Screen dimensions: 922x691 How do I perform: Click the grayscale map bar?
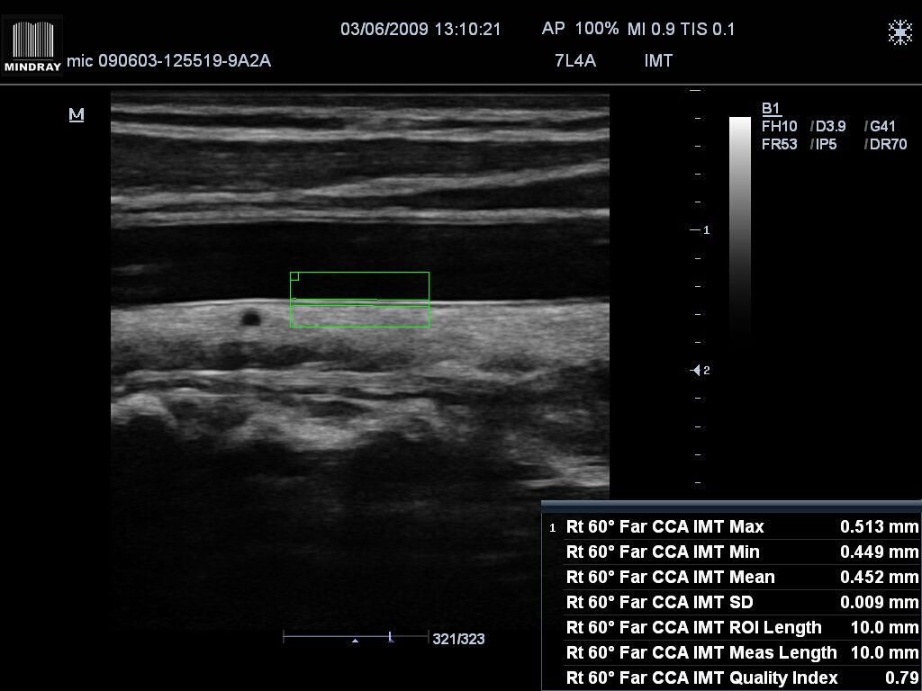(x=739, y=225)
